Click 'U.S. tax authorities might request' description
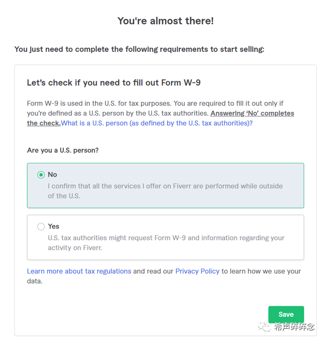This screenshot has width=325, height=341. click(166, 243)
